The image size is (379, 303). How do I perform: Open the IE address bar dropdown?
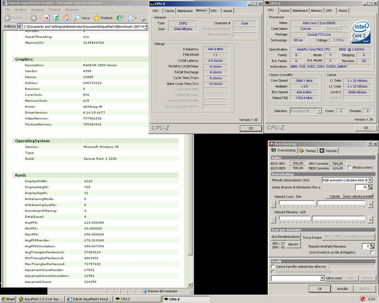[146, 26]
